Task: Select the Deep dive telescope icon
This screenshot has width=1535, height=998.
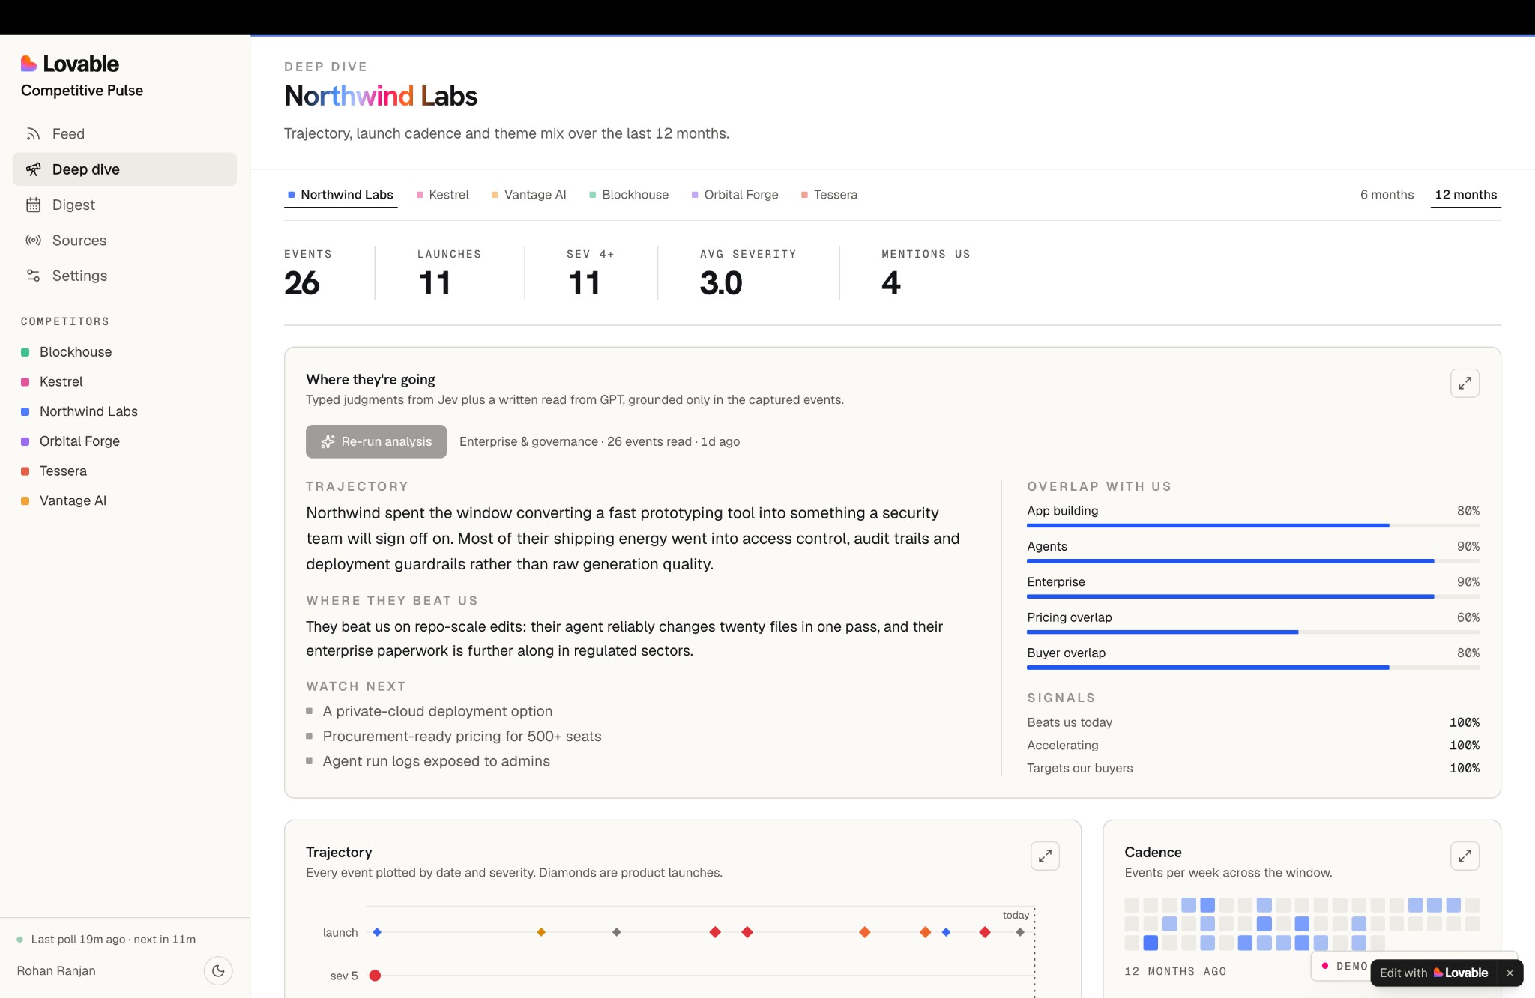Action: tap(33, 169)
